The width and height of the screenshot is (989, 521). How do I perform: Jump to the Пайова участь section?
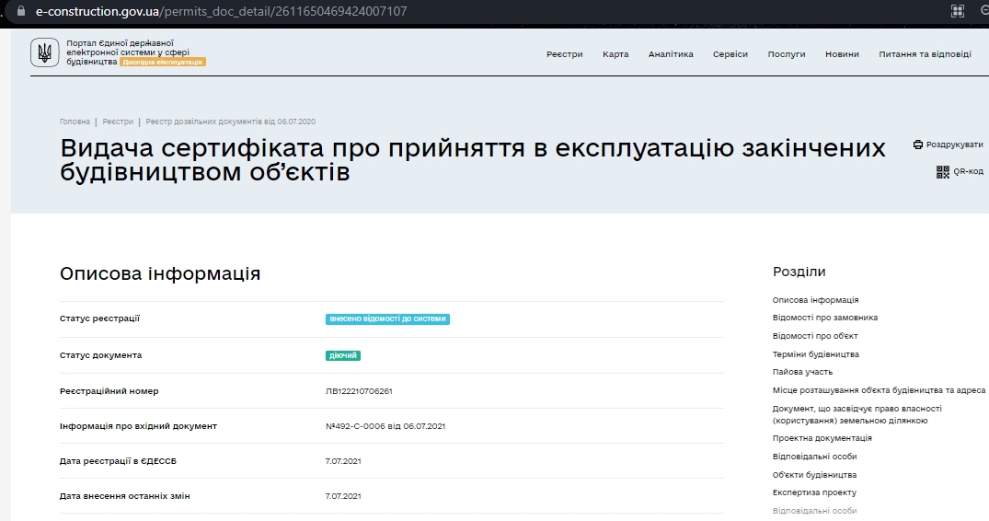tap(802, 372)
